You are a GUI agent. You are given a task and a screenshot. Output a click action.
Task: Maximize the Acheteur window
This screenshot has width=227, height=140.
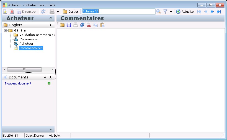tap(211, 5)
